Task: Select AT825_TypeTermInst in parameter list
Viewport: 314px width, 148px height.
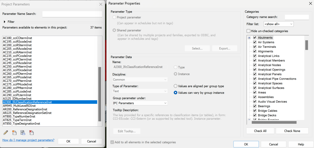Action: click(17, 120)
